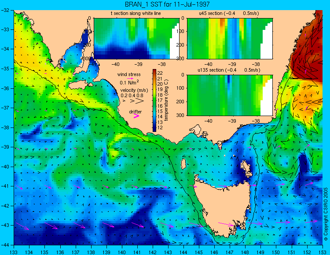
Task: Click the magenta wind stress legend arrow
Action: tap(130, 78)
